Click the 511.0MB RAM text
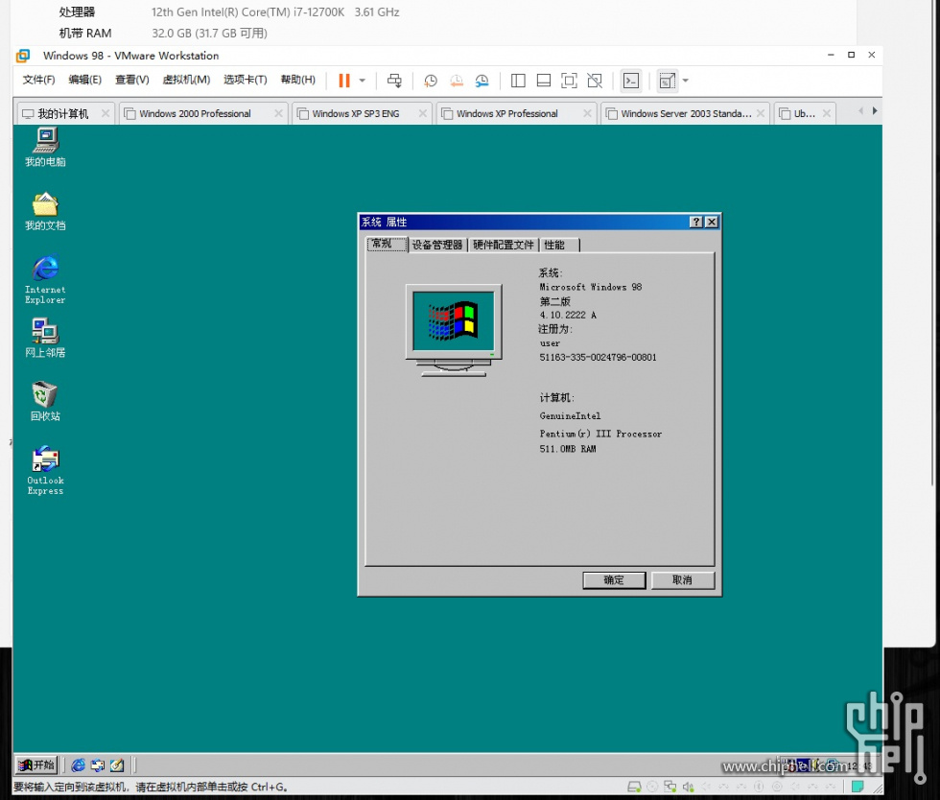 [568, 449]
